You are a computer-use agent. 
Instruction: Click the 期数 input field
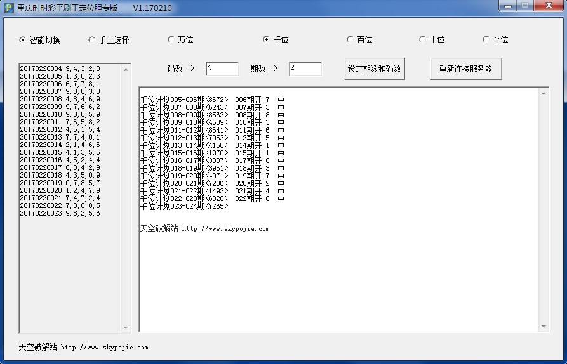coord(305,68)
